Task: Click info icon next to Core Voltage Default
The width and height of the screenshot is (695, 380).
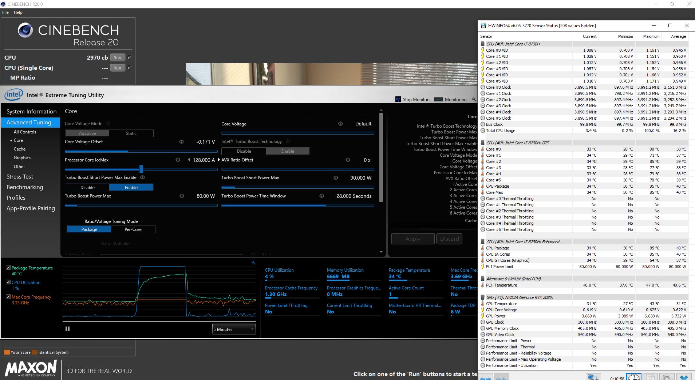Action: pos(340,124)
